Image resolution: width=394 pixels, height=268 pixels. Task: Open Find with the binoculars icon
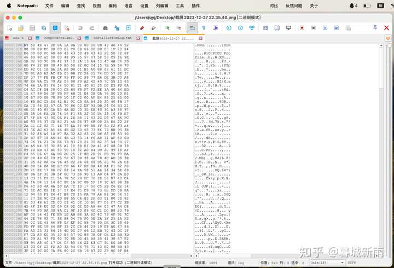click(105, 28)
